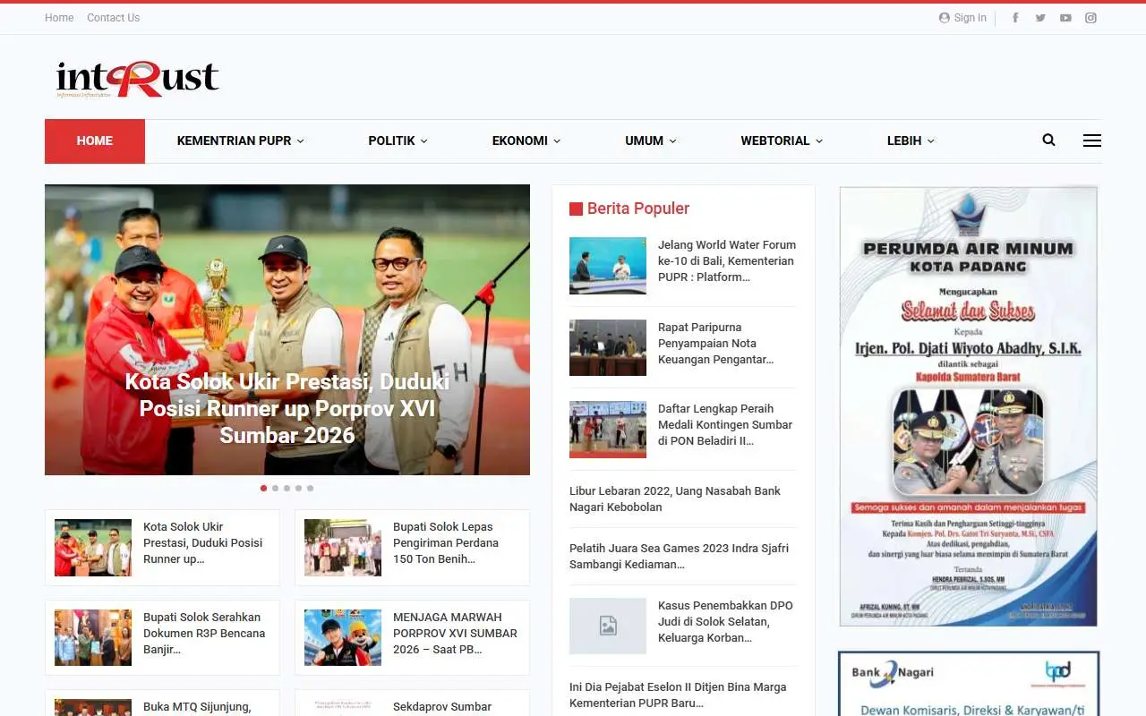Open article Pelatih Juara Sea Games 2023

coord(679,557)
